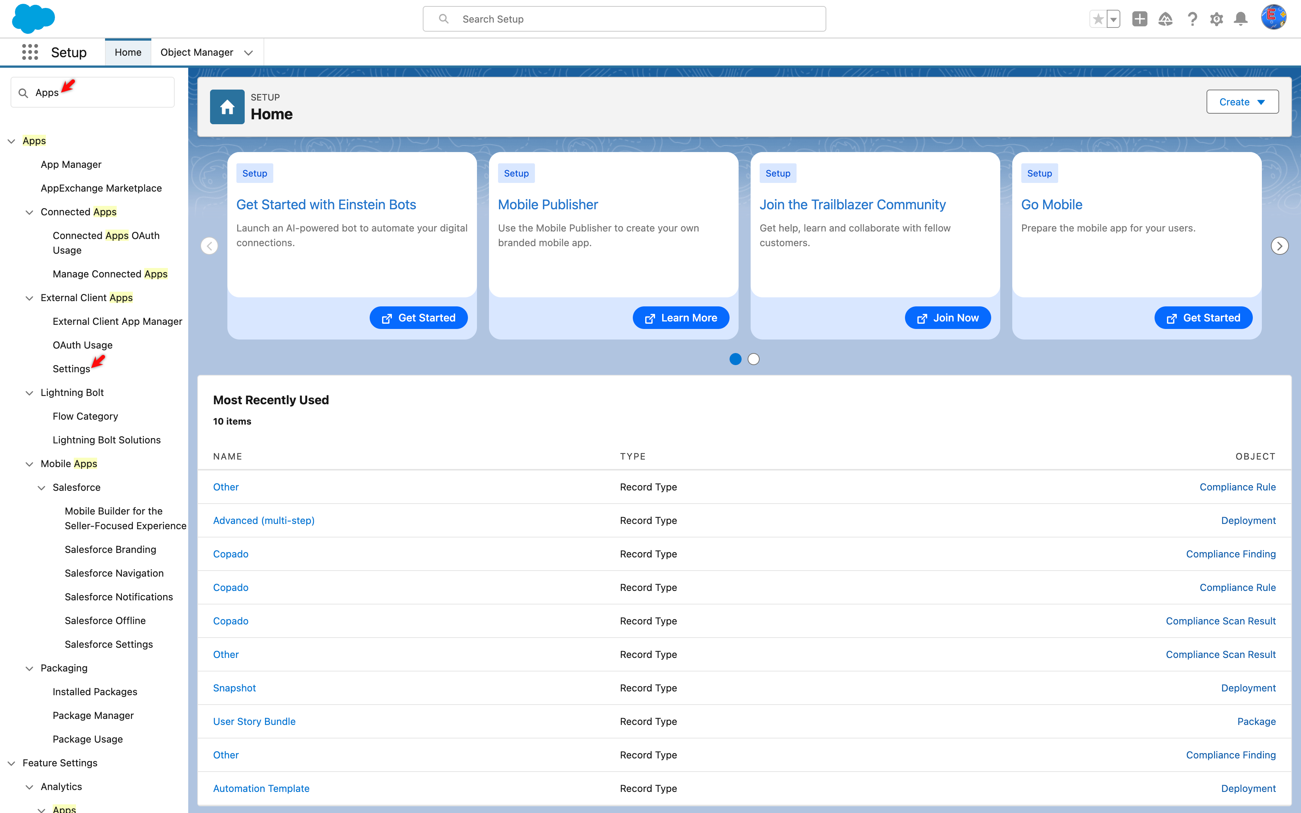The image size is (1301, 813).
Task: Open the User Story Bundle record type link
Action: point(254,721)
